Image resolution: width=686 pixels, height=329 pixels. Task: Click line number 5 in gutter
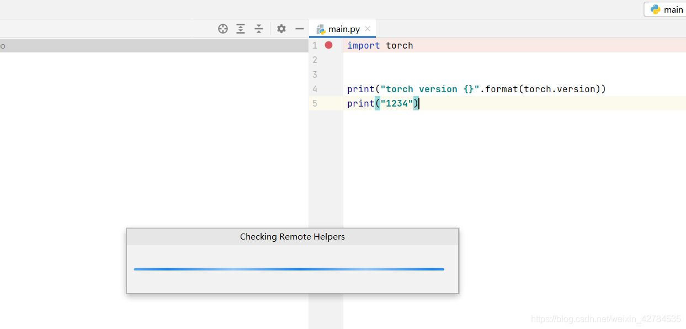tap(315, 103)
